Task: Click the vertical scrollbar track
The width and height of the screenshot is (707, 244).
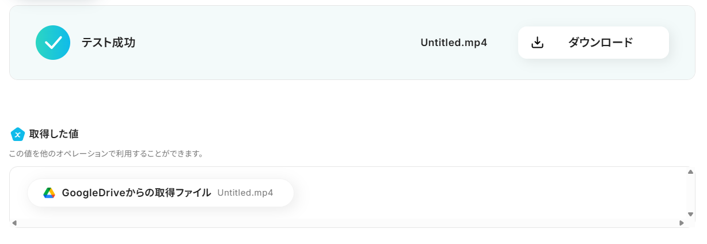Action: click(x=690, y=193)
